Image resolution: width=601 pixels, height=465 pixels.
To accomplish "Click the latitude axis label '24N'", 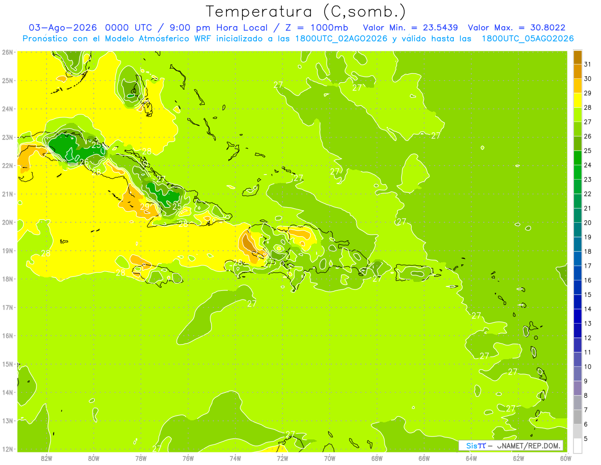I will [x=8, y=109].
